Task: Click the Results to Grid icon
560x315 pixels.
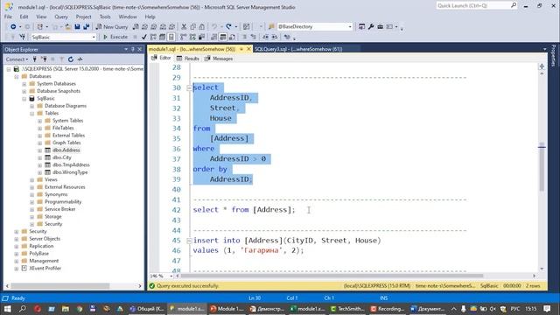Action: coord(223,37)
